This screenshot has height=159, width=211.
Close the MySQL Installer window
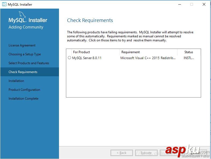(x=204, y=4)
